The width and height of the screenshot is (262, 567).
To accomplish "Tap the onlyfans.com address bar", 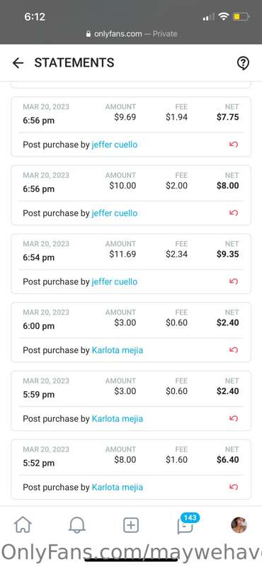I will tap(132, 34).
